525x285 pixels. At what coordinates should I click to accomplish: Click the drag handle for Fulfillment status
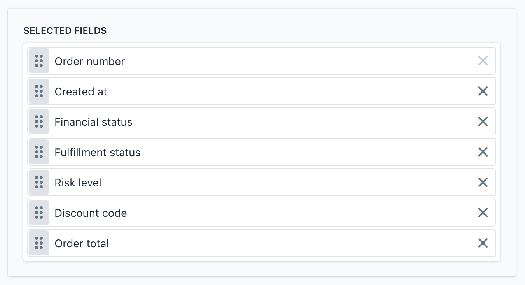pyautogui.click(x=39, y=152)
